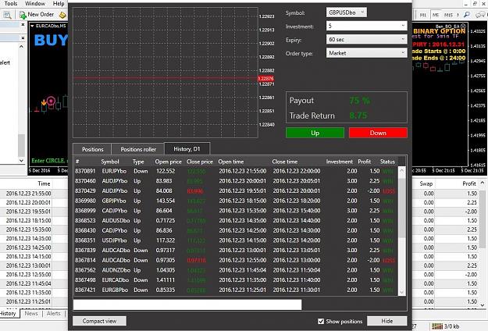Select the M1 timeframe button
Viewport: 488px width, 331px height.
(x=422, y=15)
